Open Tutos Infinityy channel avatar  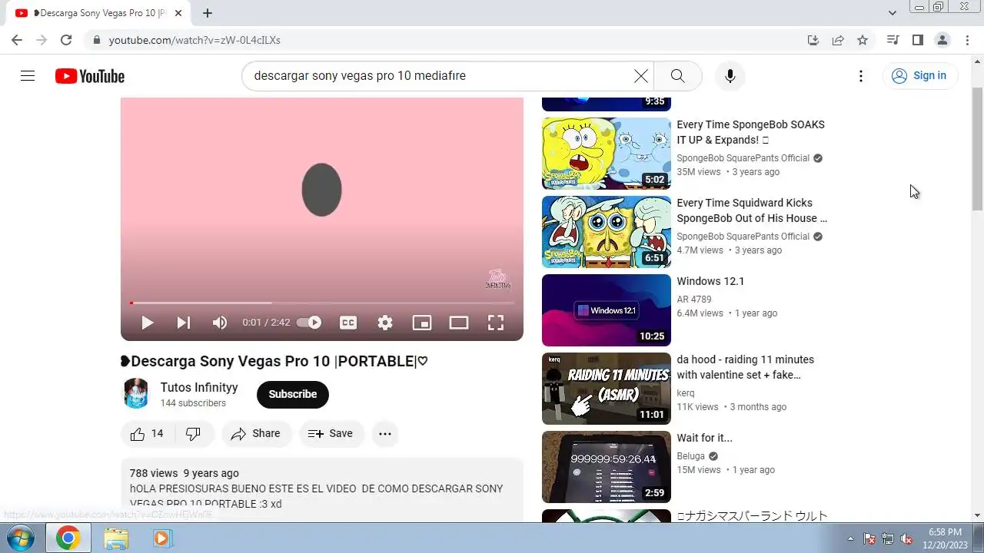click(136, 393)
